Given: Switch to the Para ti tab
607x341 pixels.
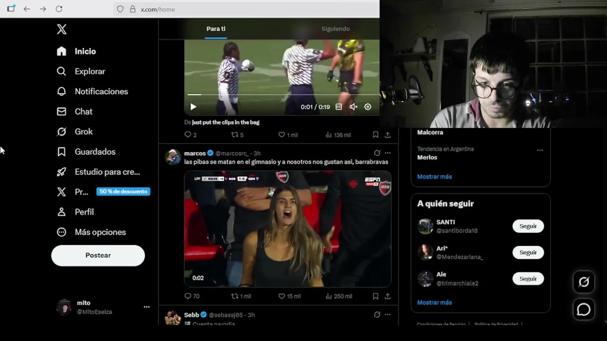Looking at the screenshot, I should [x=216, y=29].
